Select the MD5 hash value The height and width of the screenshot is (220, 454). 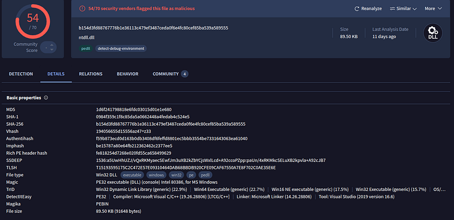click(134, 110)
